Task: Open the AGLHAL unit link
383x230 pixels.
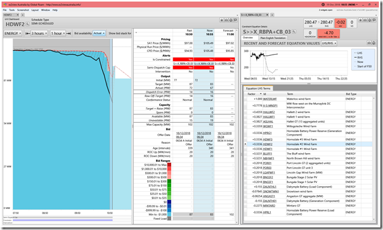Action: (x=268, y=121)
